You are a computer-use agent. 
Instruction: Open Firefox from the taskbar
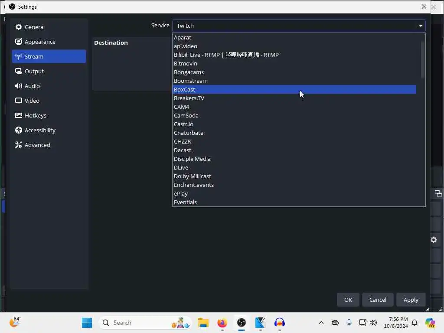click(x=222, y=323)
